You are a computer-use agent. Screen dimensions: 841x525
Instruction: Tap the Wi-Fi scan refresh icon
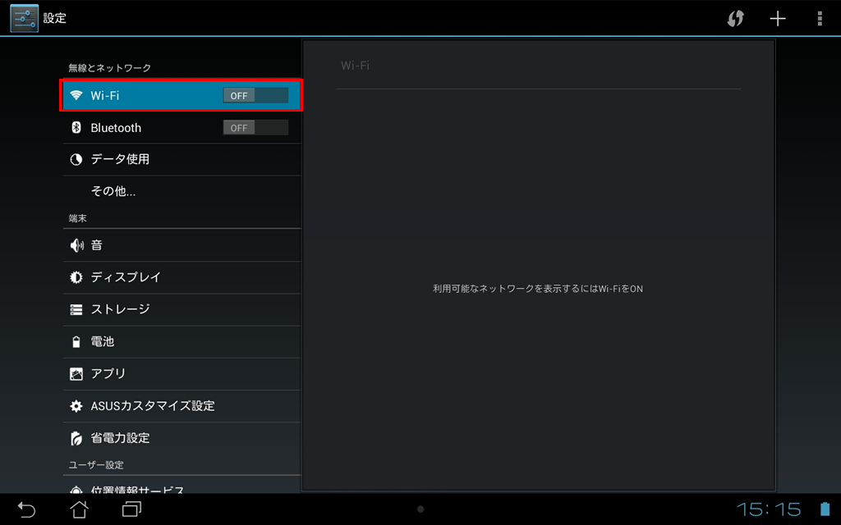pyautogui.click(x=735, y=19)
